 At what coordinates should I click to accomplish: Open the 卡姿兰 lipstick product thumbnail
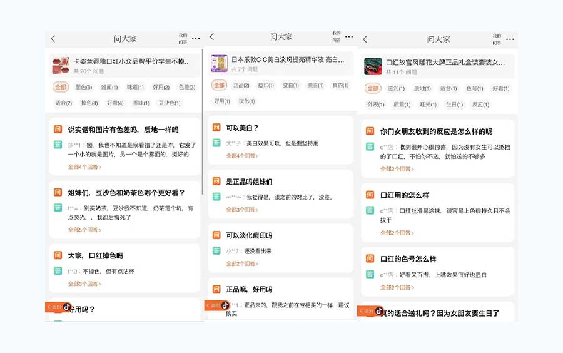[x=60, y=66]
